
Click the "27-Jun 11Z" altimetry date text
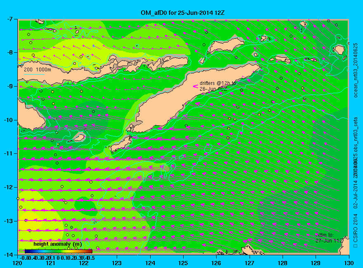click(x=329, y=241)
